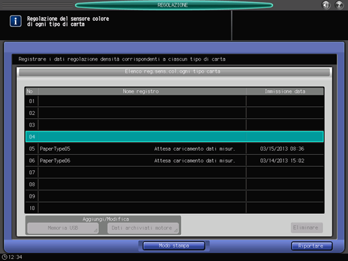348x261 pixels.
Task: Select row 07 in the register list
Action: pyautogui.click(x=174, y=172)
